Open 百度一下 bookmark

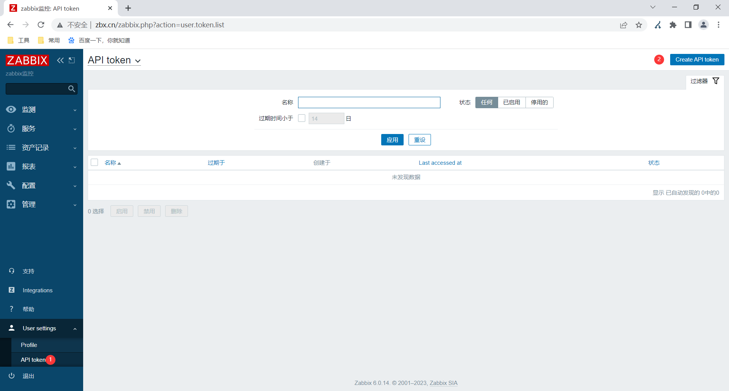click(99, 40)
